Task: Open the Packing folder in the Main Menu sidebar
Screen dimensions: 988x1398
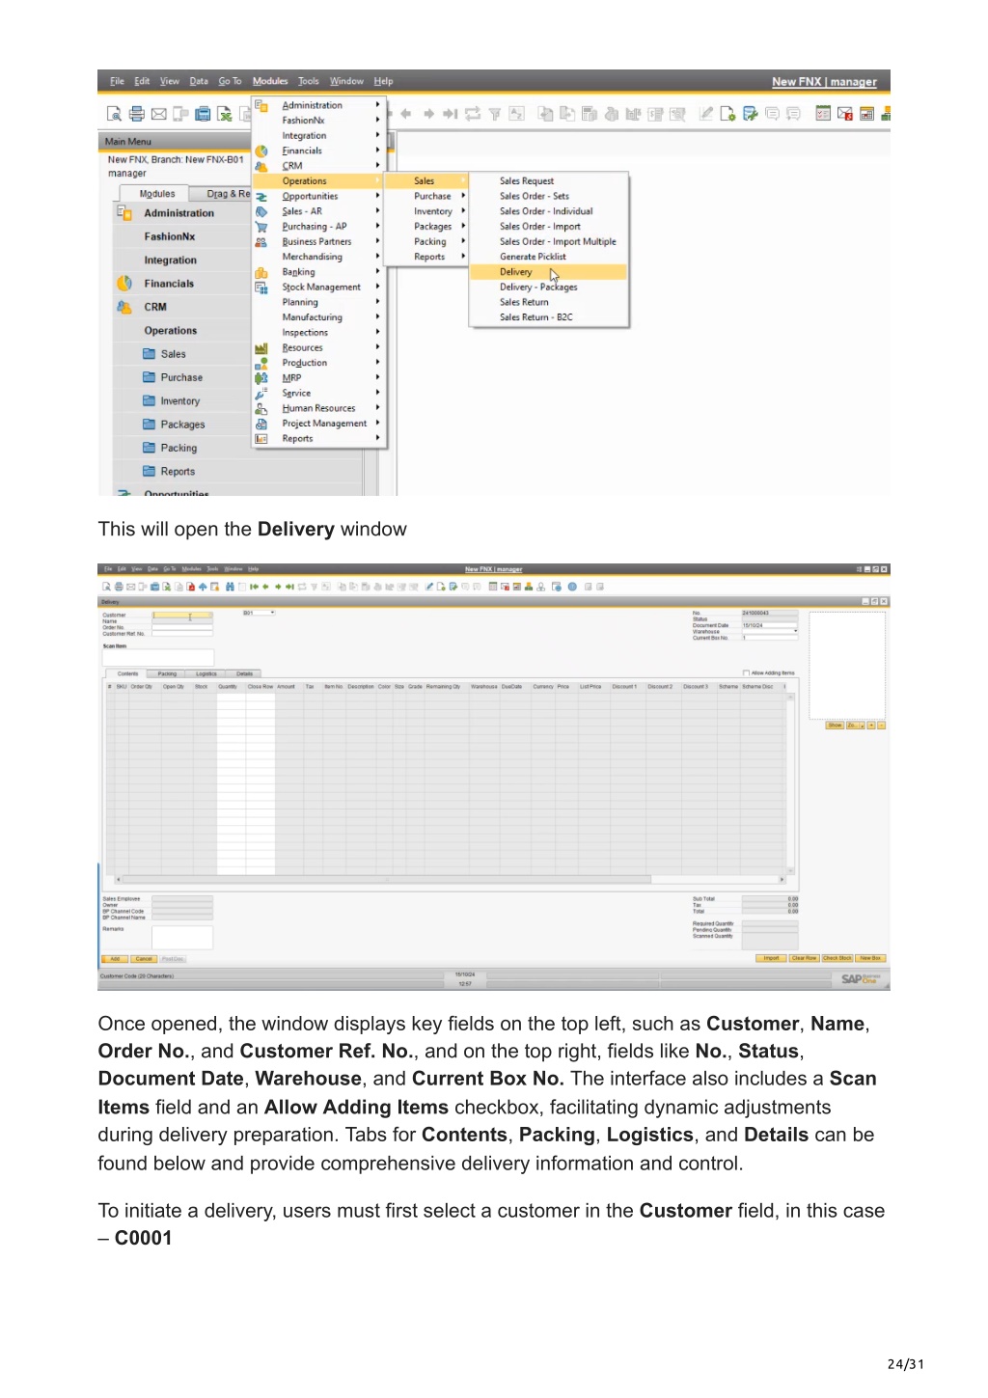Action: 178,448
